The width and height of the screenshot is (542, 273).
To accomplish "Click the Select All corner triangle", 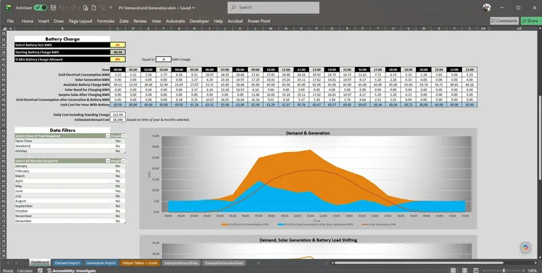I will [x=3, y=28].
